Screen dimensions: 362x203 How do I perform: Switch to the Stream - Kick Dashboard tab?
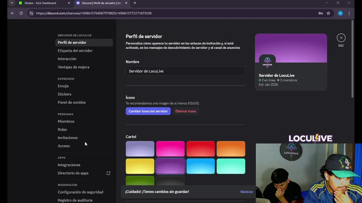click(44, 3)
